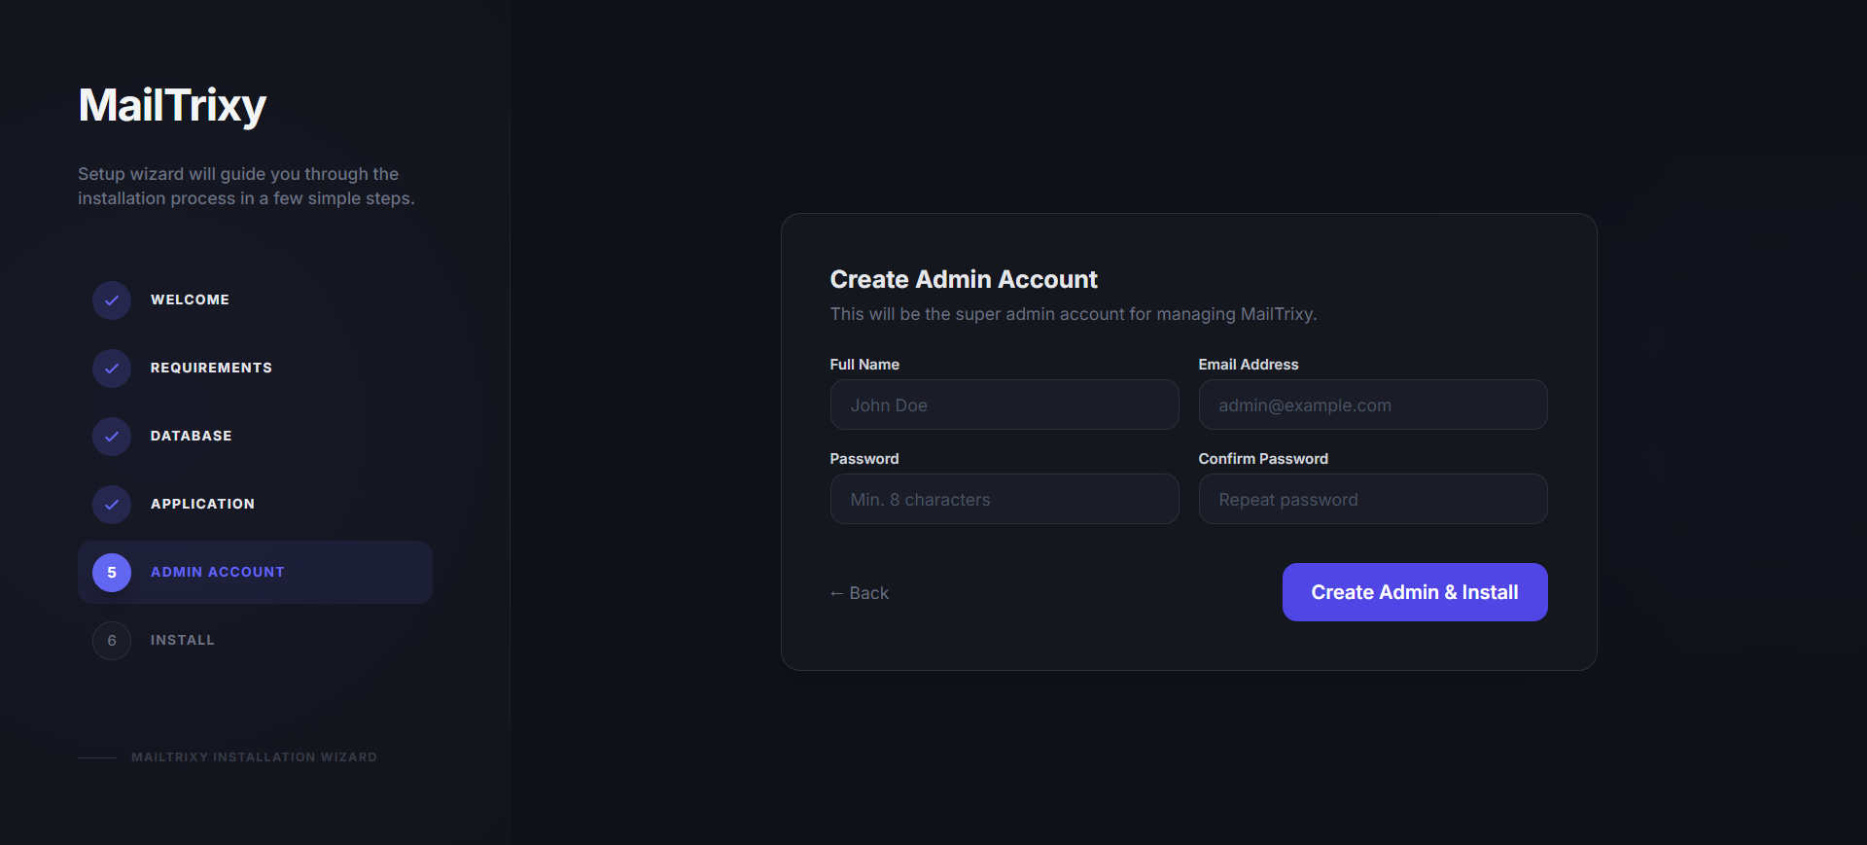Viewport: 1867px width, 845px height.
Task: Click the step 6 number badge
Action: (112, 641)
